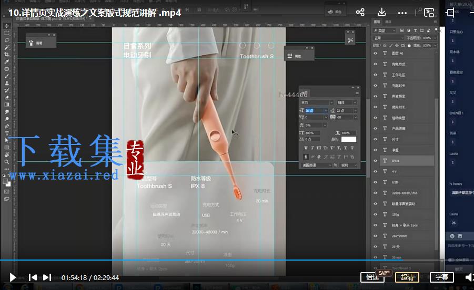Click the share icon in video player
Screen dimensions: 474x290
[360, 13]
